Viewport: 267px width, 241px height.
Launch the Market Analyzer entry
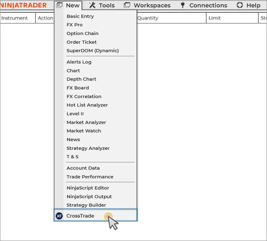[86, 123]
